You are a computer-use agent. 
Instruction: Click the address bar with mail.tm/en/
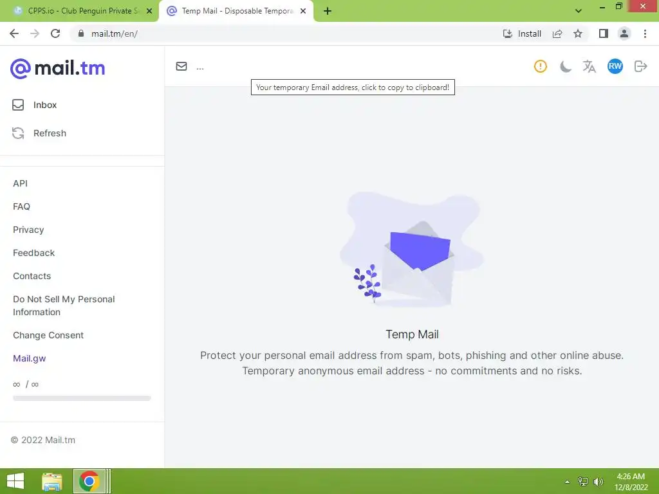pos(286,33)
